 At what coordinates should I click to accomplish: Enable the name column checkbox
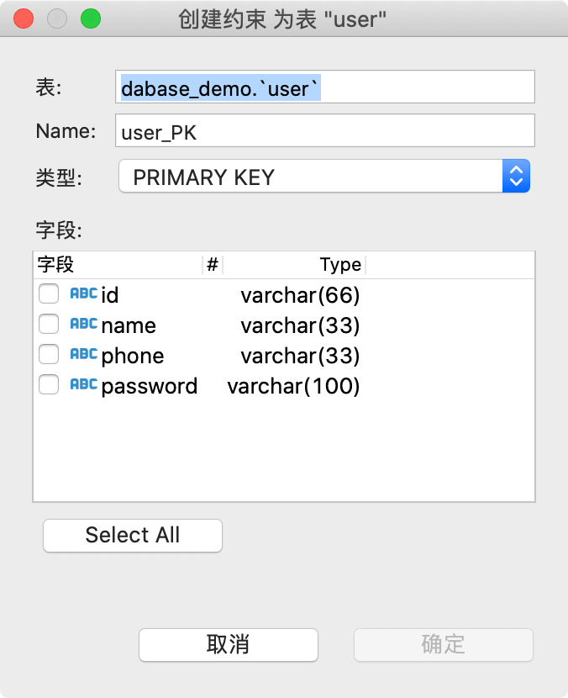coord(49,325)
